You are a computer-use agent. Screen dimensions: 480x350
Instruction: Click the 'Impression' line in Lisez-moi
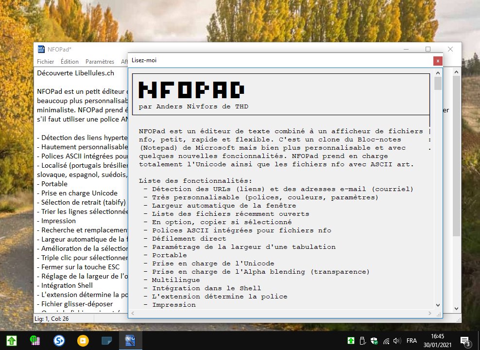point(174,305)
